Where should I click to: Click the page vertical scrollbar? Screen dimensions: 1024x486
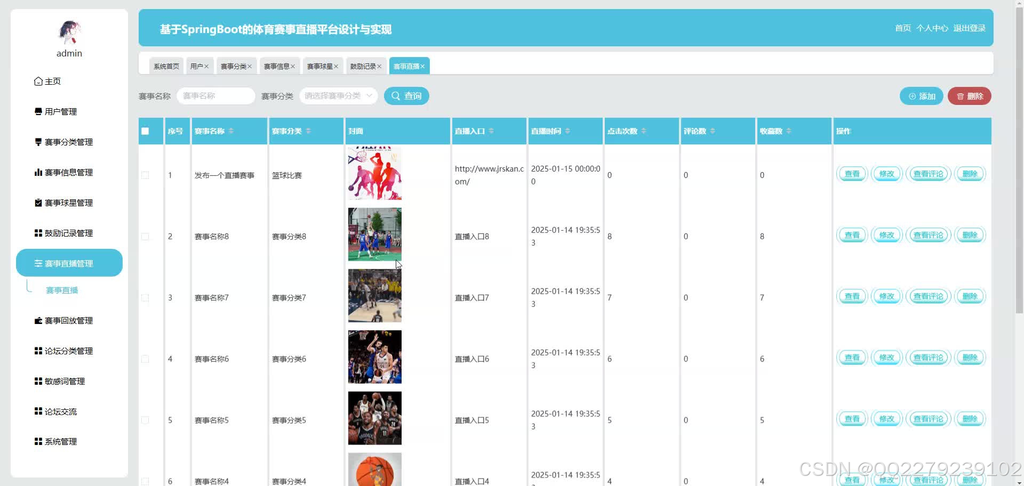pyautogui.click(x=1019, y=160)
